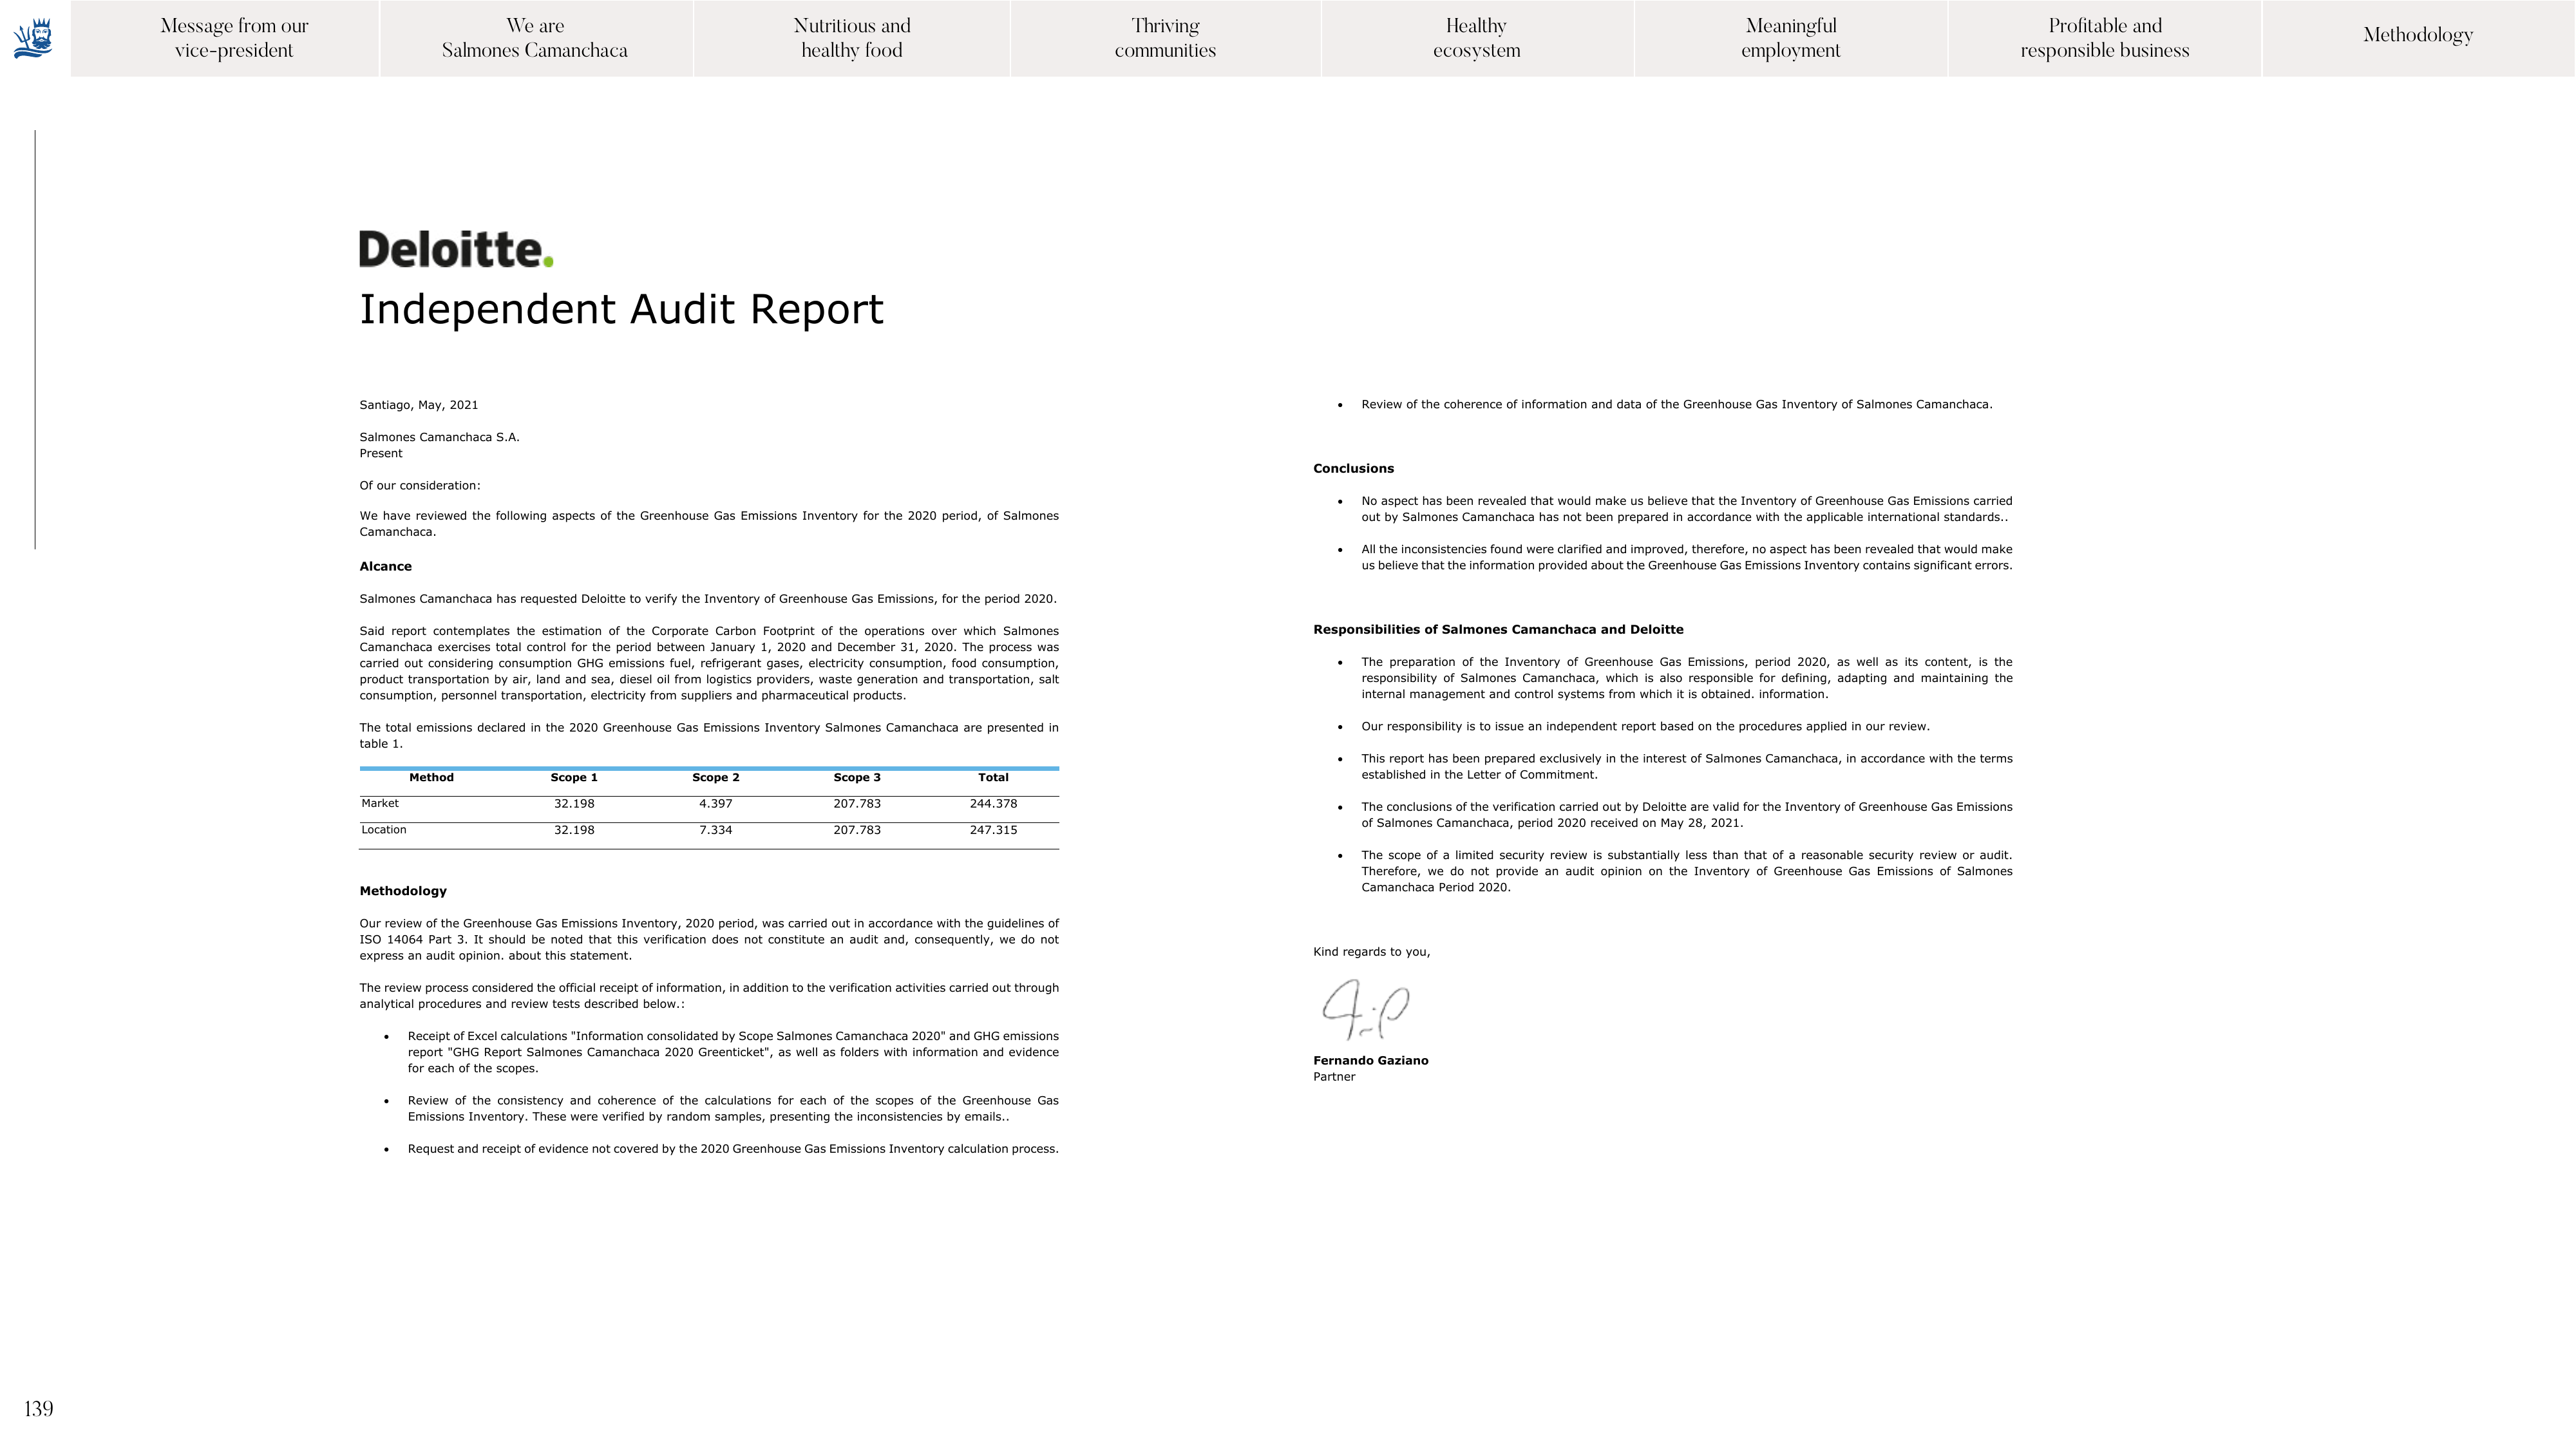This screenshot has height=1449, width=2576.
Task: Click the 'Scope 1' table header
Action: (x=574, y=777)
